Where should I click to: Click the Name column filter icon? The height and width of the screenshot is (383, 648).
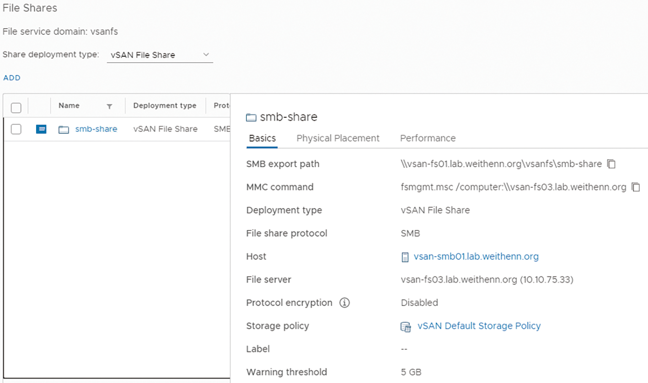point(109,106)
